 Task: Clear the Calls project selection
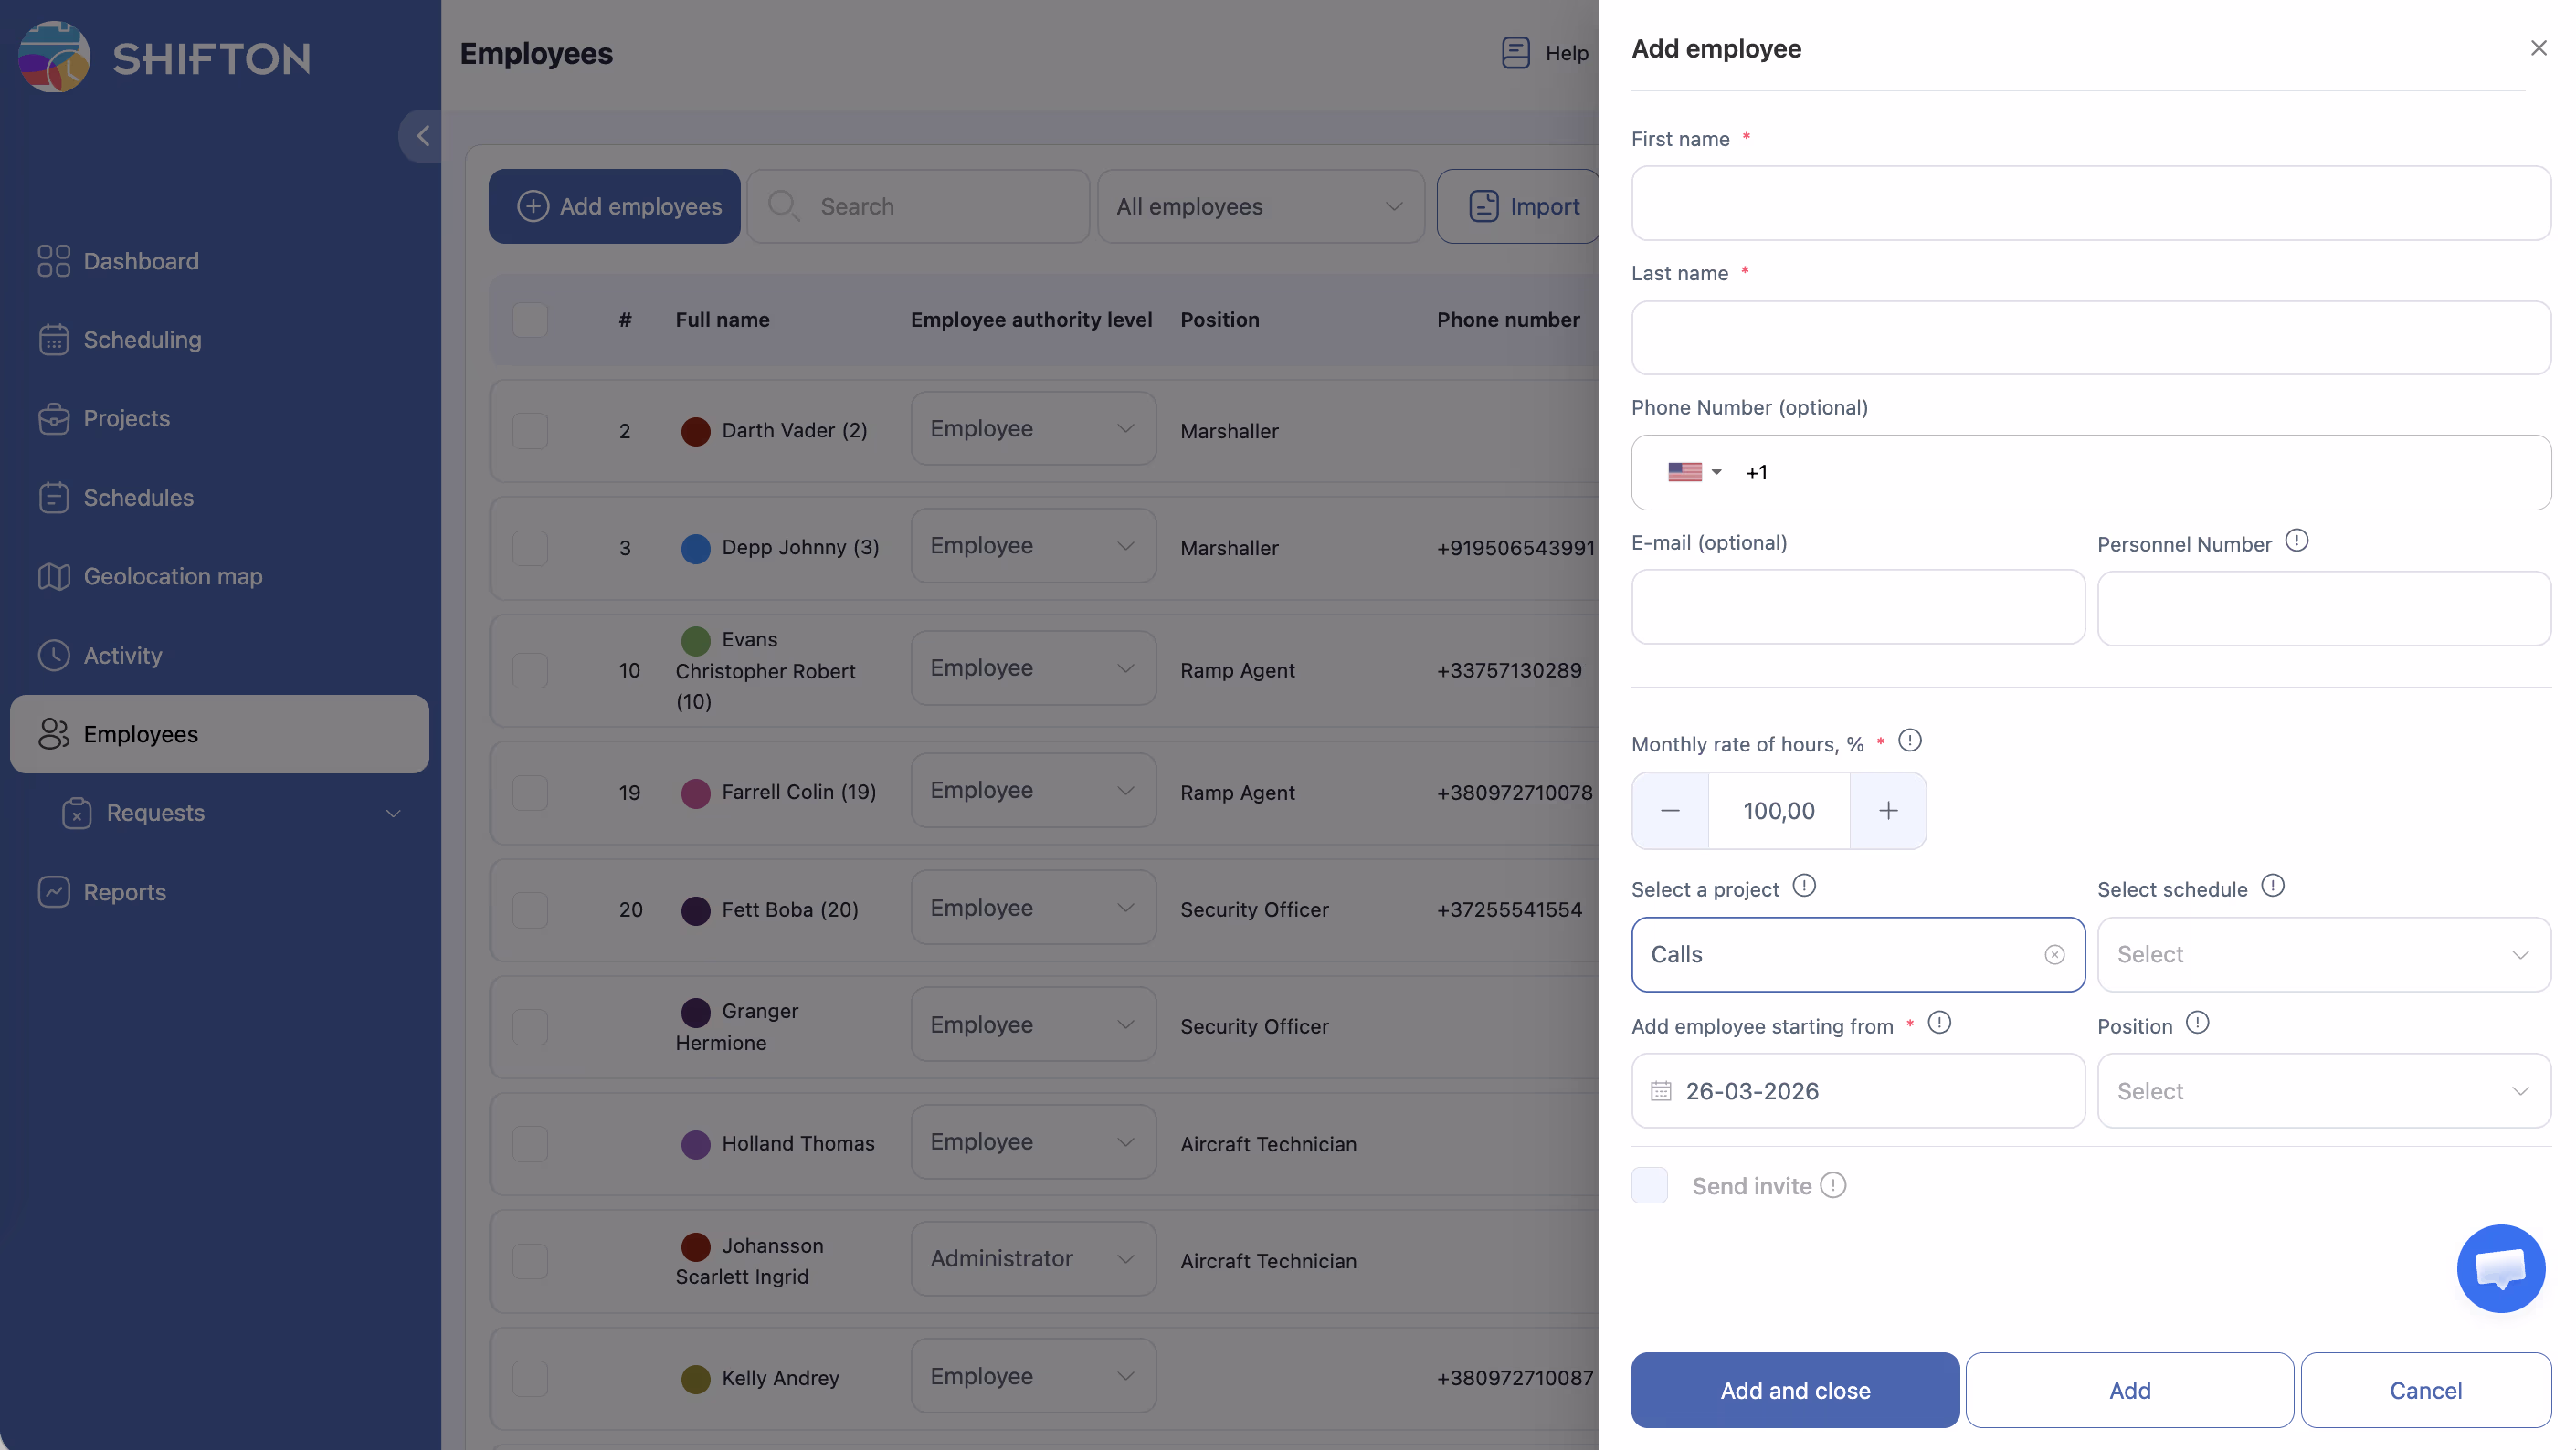pyautogui.click(x=2054, y=954)
